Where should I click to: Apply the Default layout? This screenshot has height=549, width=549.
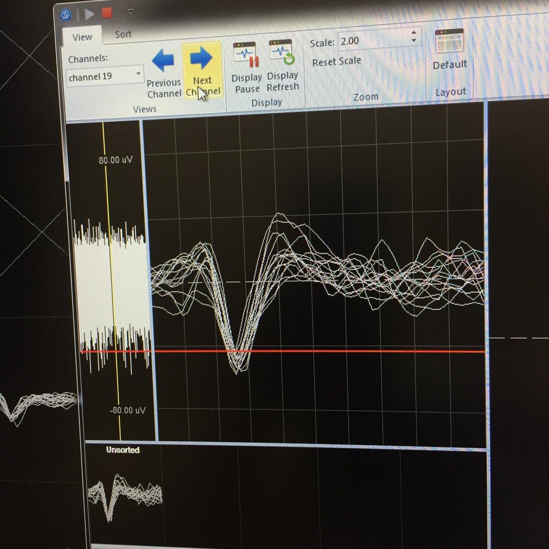tap(450, 49)
